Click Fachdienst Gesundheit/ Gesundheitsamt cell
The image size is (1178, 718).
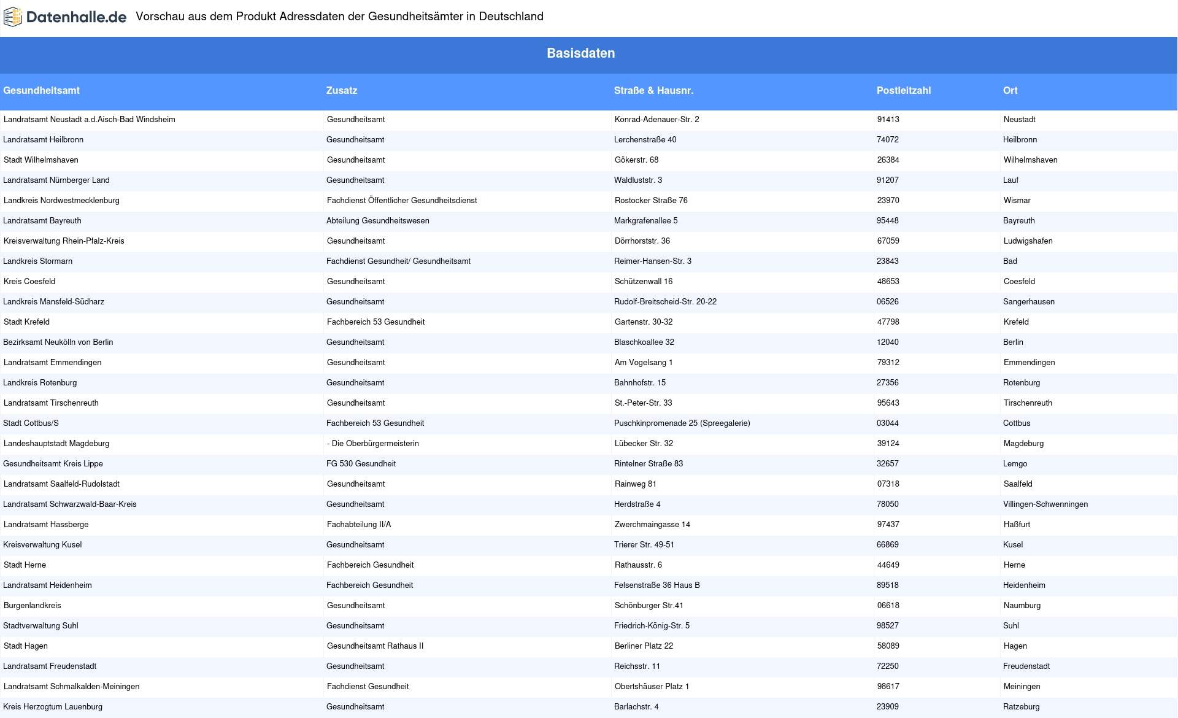(x=399, y=261)
